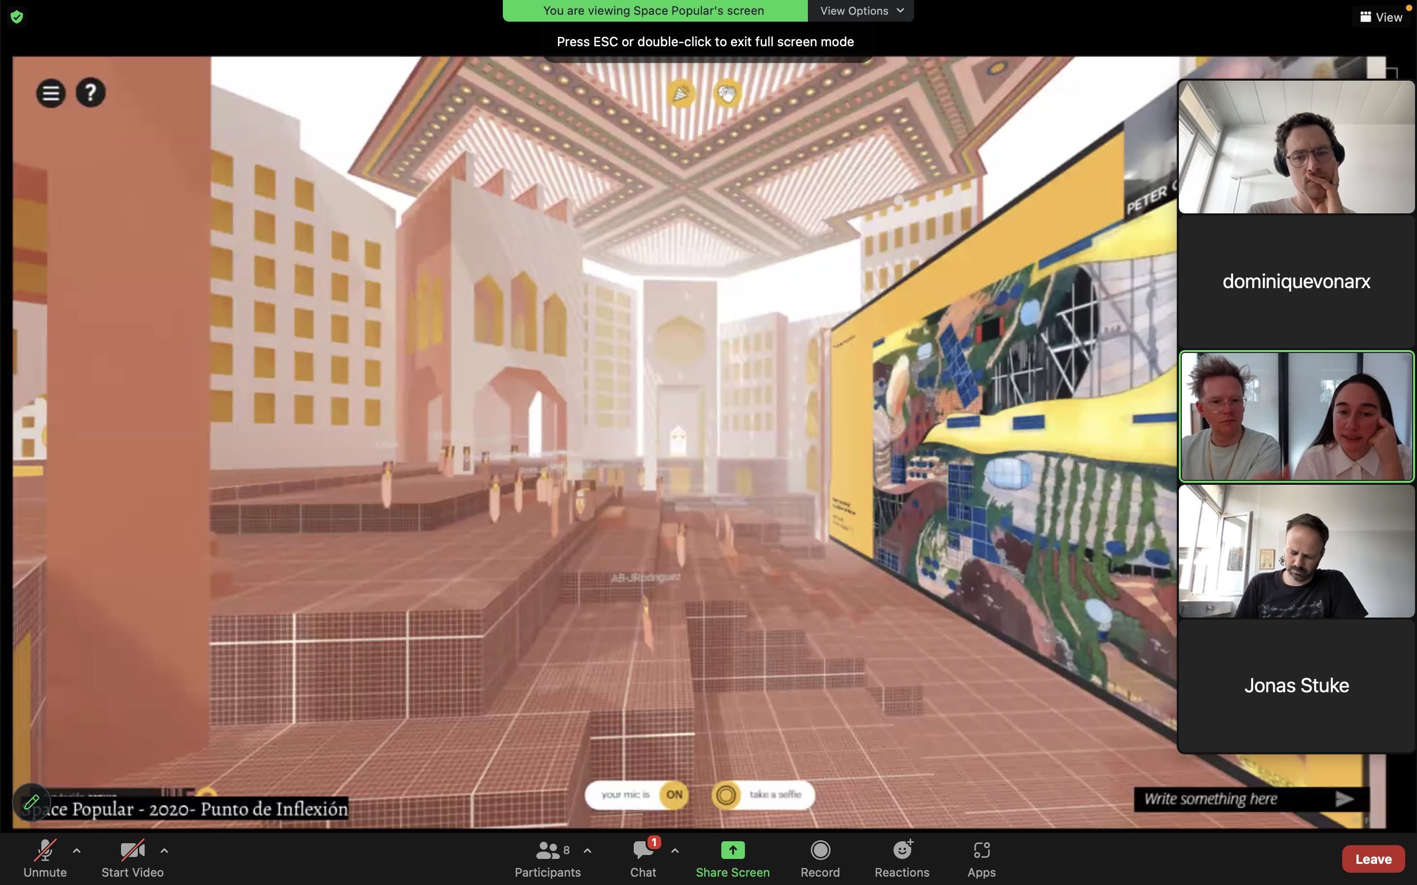Click the red Leave button
Screen dimensions: 1417x885
click(1373, 858)
